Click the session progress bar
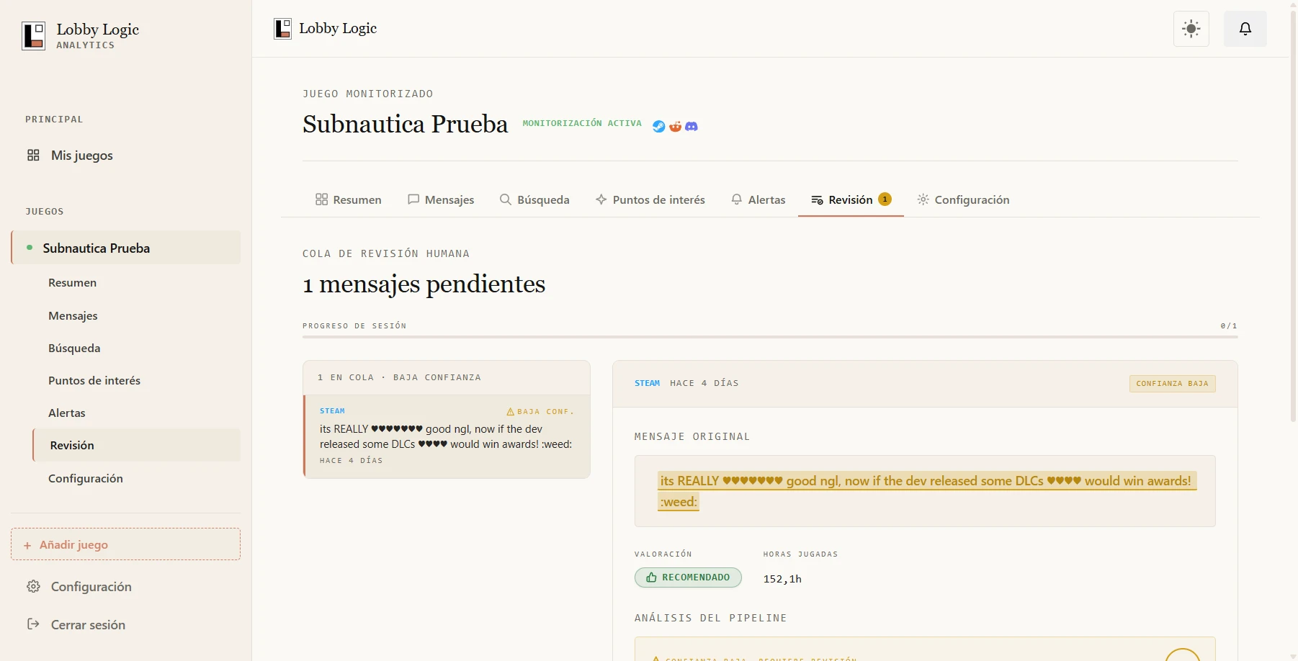The height and width of the screenshot is (661, 1298). click(x=770, y=337)
